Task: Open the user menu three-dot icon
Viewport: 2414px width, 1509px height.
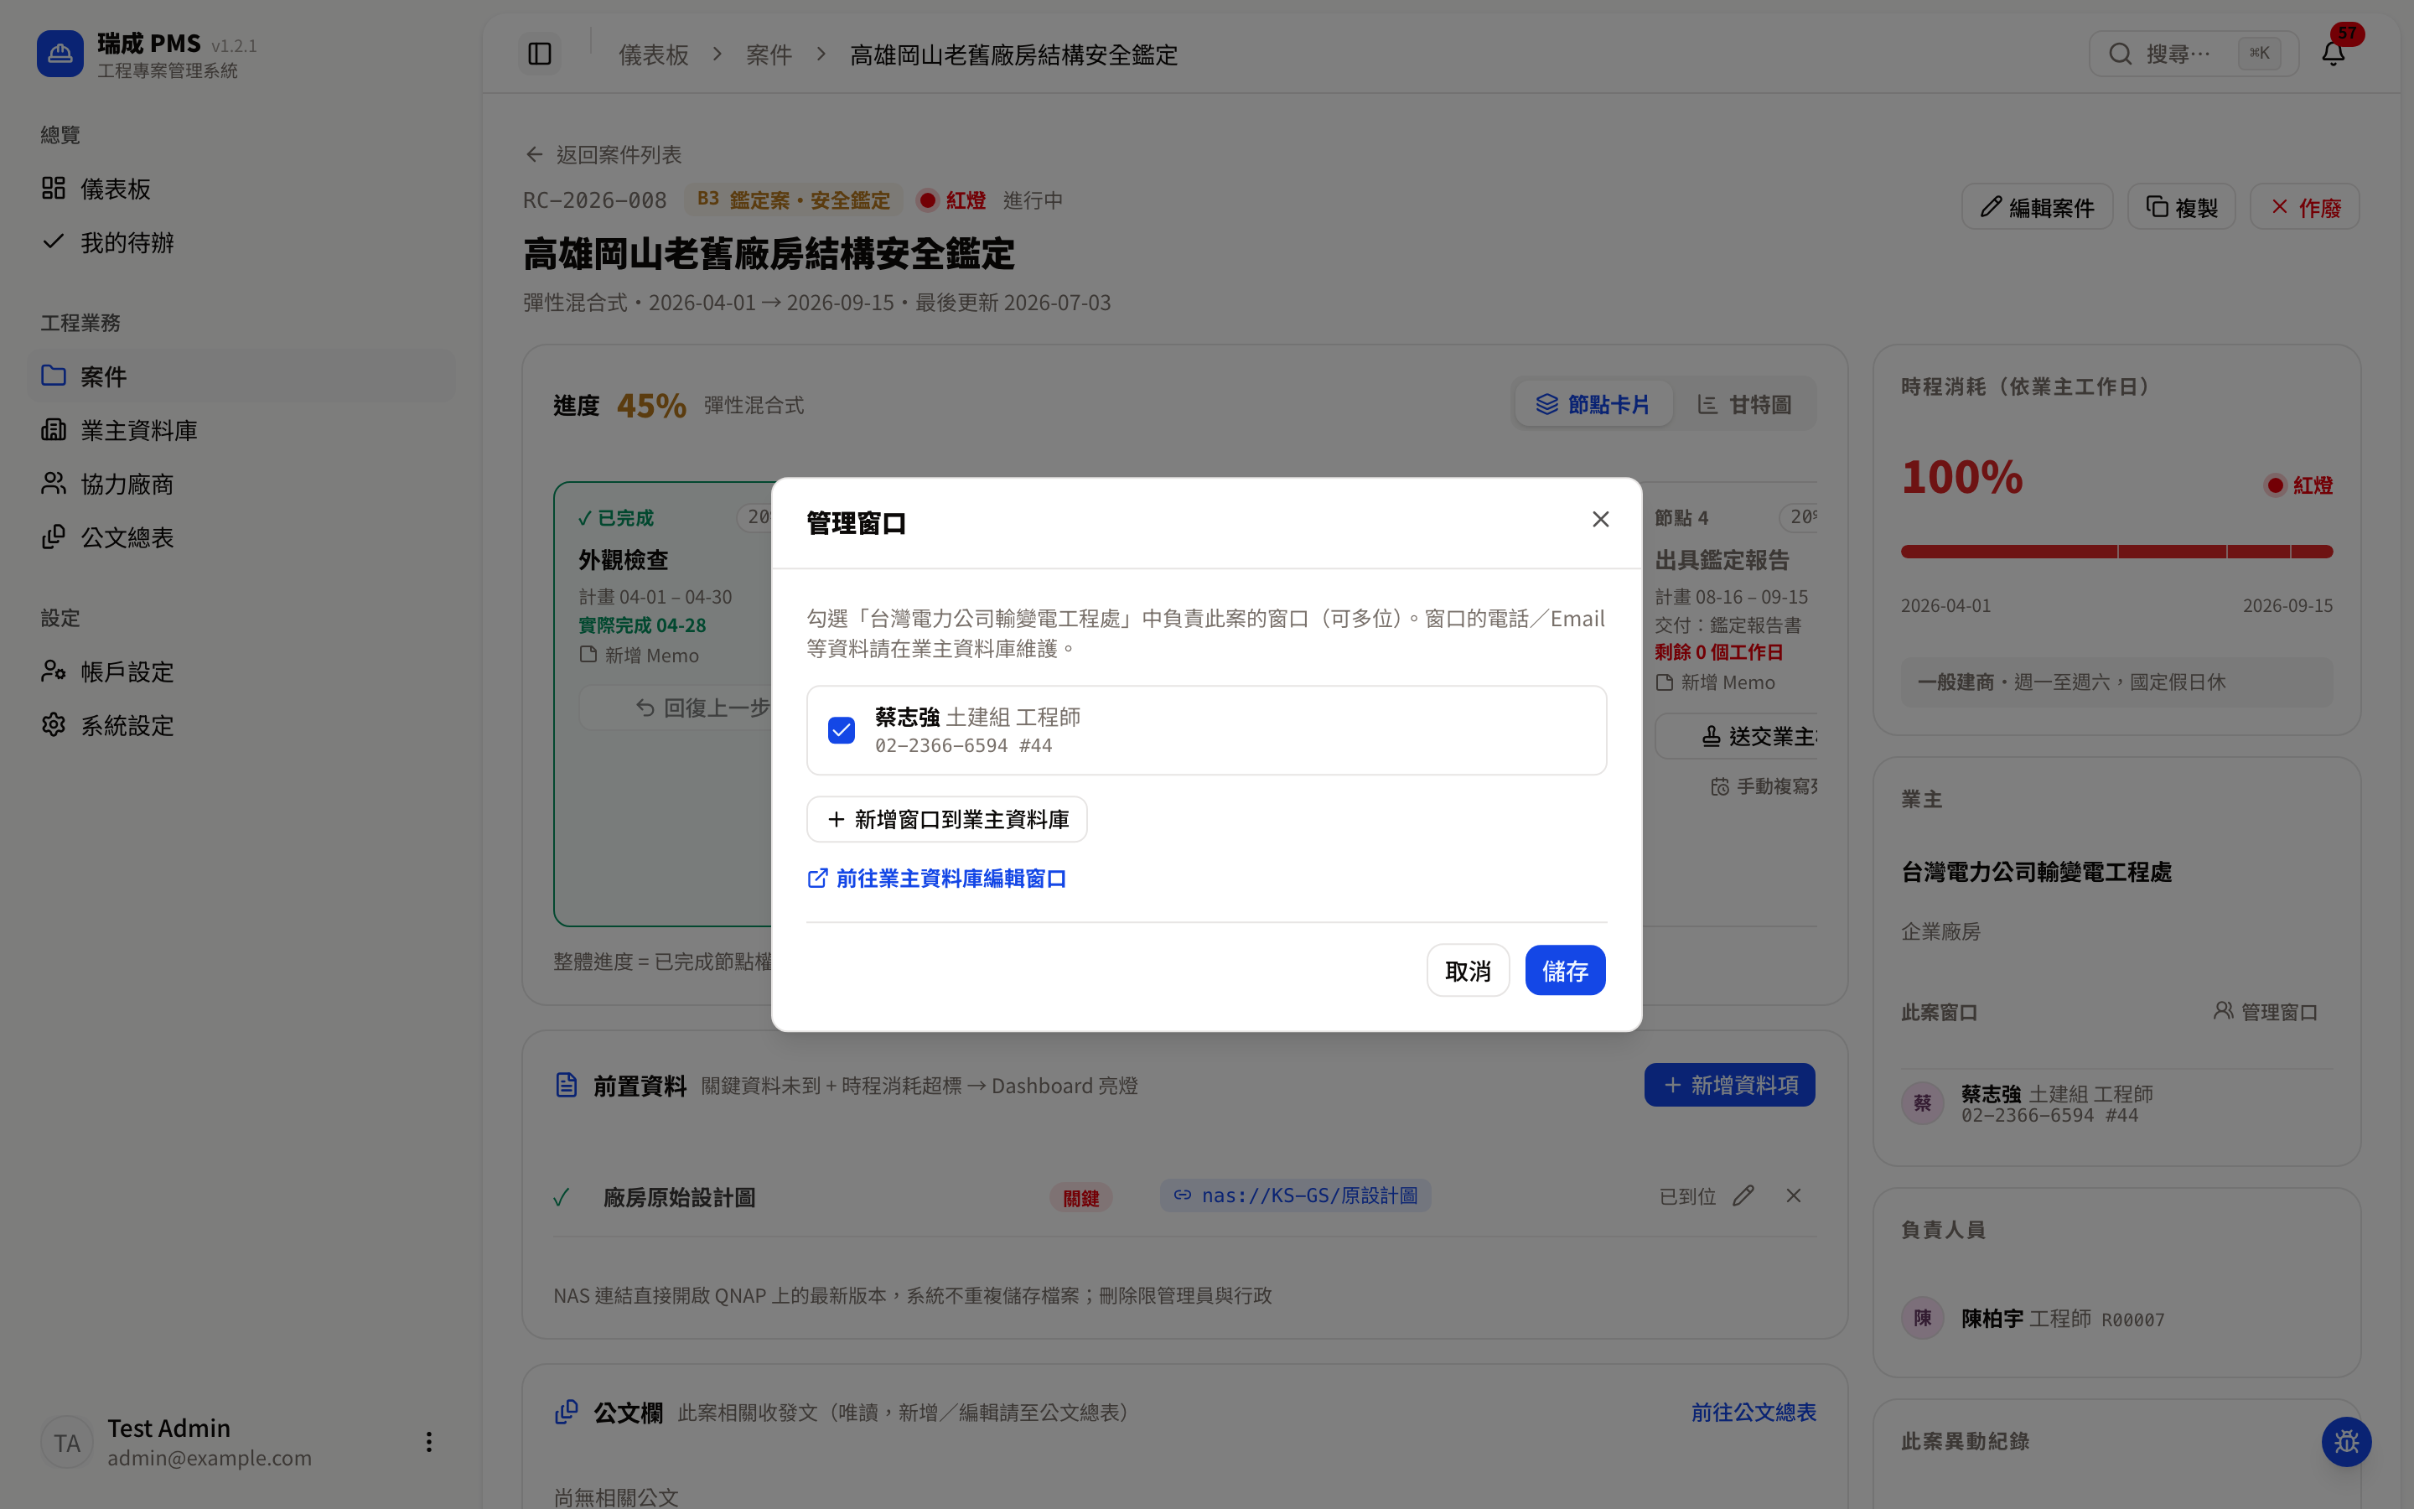Action: tap(429, 1442)
